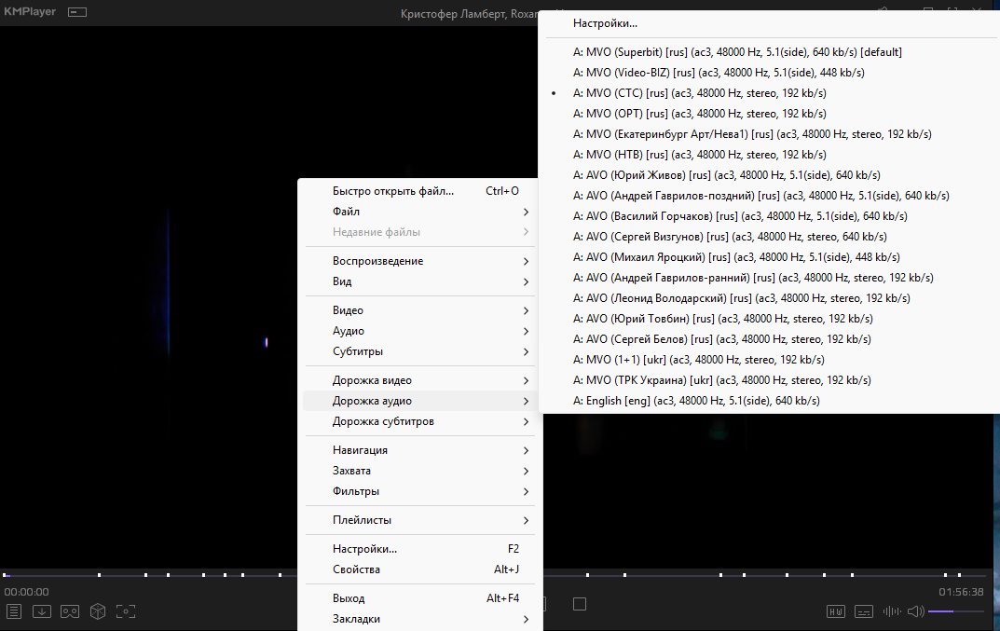Expand the Аудио submenu
Screen dimensions: 1000x631
pyautogui.click(x=420, y=331)
